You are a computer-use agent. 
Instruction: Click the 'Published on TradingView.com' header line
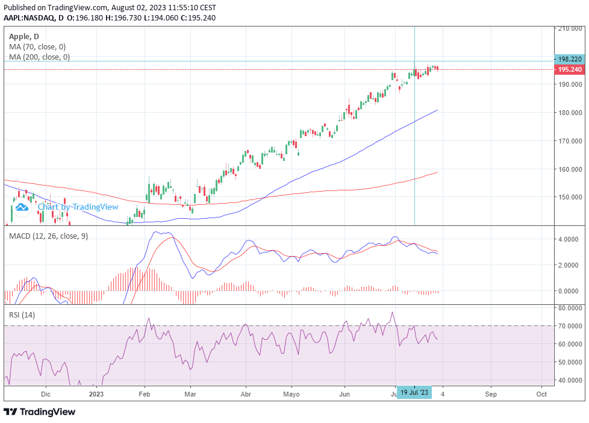(x=110, y=7)
